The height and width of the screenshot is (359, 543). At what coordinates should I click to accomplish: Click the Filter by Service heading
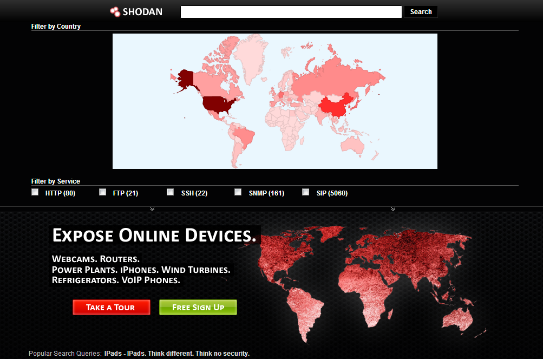55,181
